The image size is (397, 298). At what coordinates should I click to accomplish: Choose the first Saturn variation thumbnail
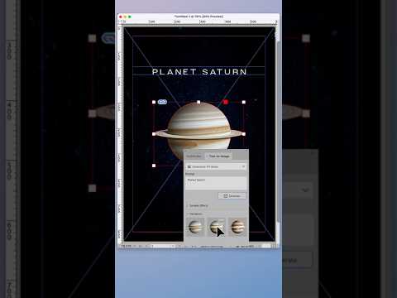tap(195, 227)
